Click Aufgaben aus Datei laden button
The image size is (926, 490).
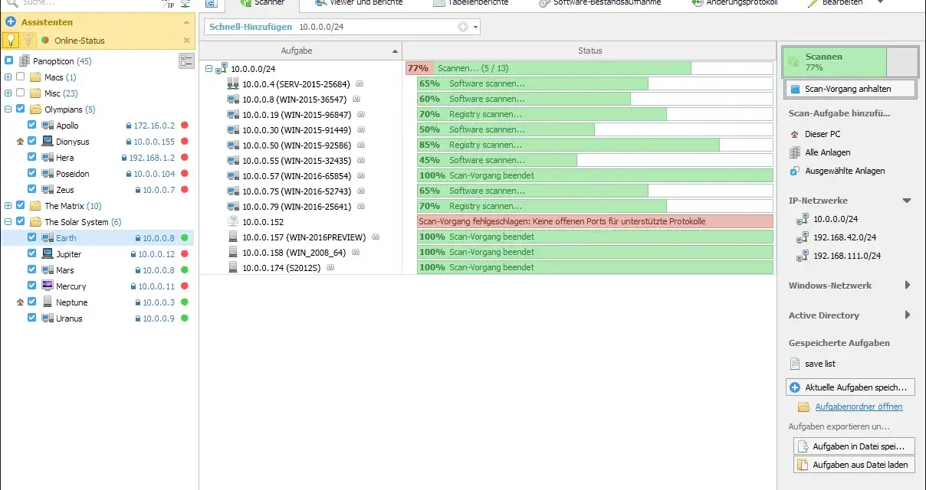tap(854, 464)
